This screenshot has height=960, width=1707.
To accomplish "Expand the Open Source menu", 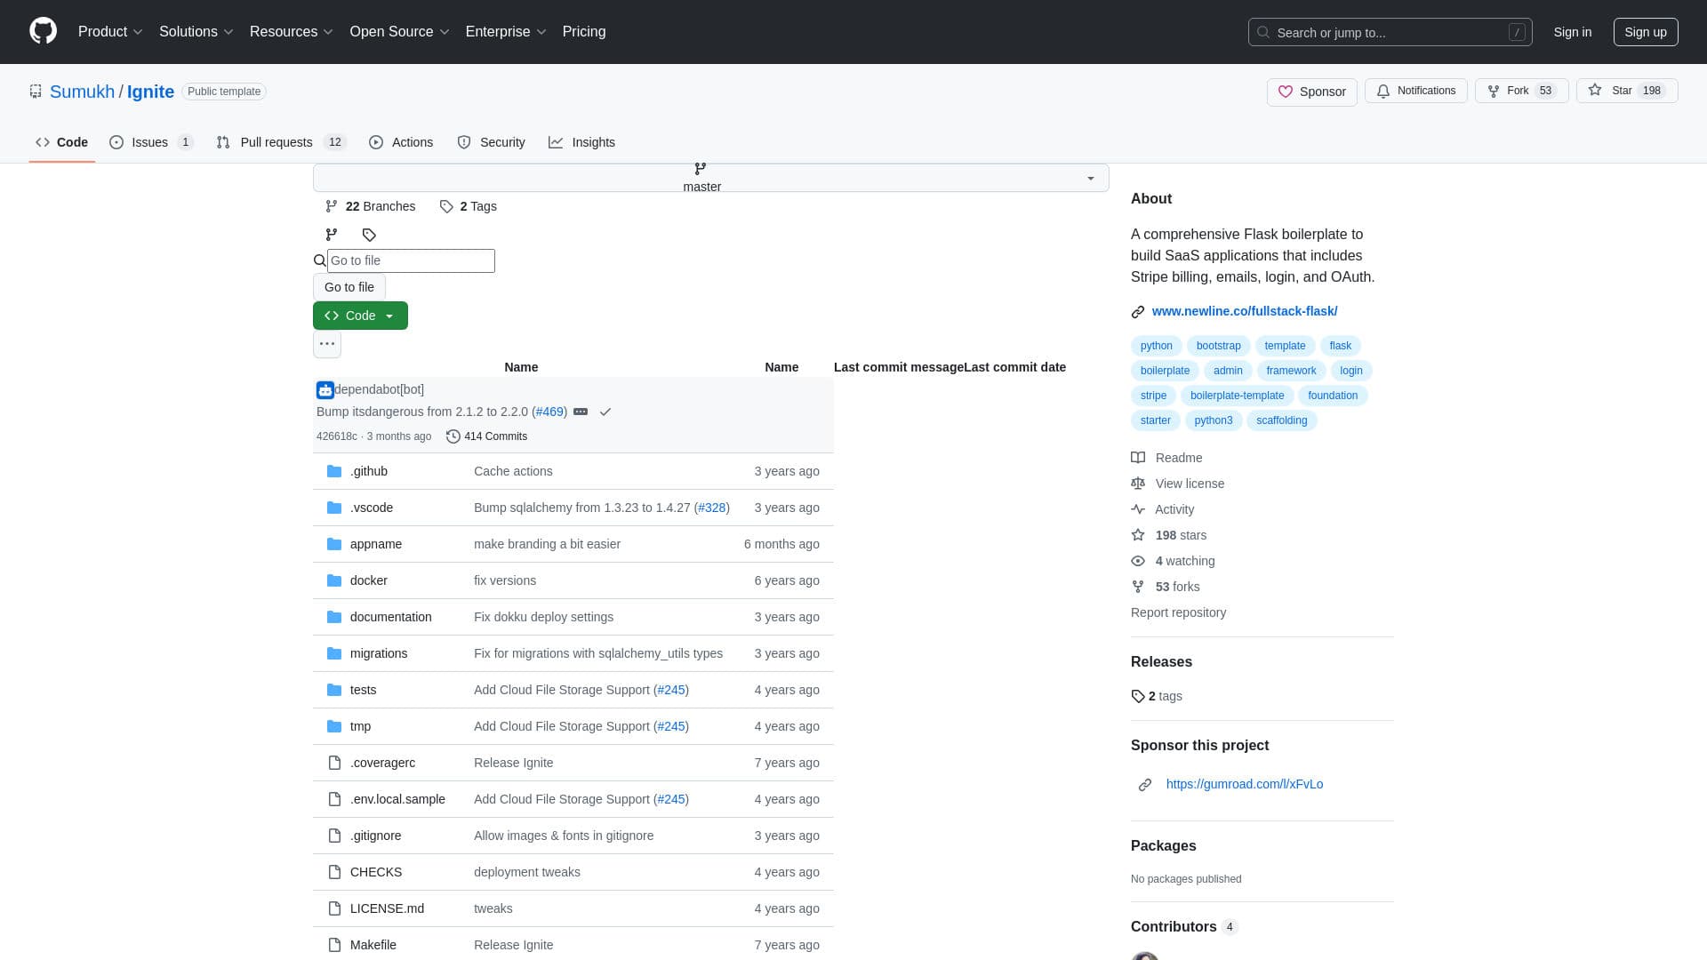I will coord(399,31).
